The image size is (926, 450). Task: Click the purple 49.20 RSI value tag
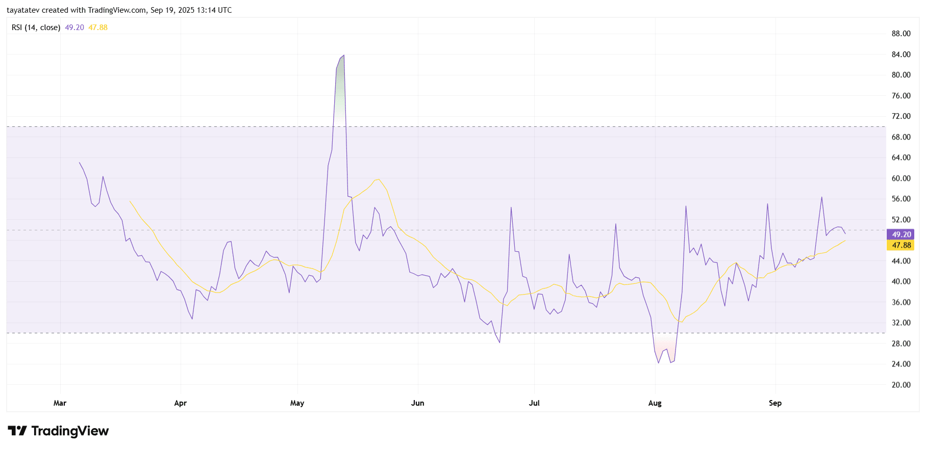pos(901,234)
